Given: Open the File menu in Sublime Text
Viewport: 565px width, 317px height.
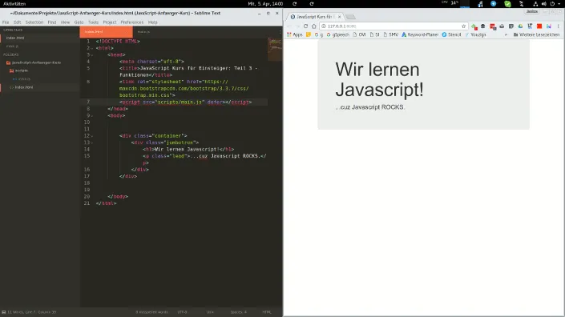Looking at the screenshot, I should [x=6, y=22].
